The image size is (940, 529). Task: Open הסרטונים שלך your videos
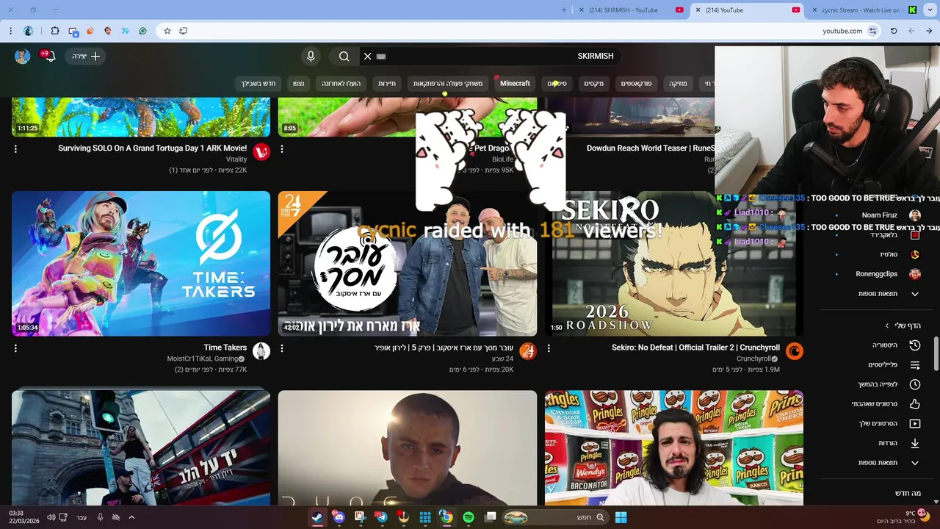coord(878,424)
